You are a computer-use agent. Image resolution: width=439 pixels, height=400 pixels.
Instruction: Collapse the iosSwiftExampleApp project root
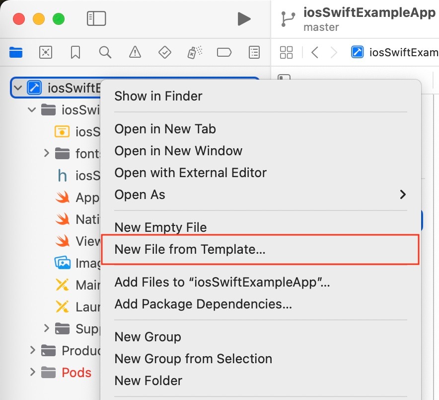[18, 88]
